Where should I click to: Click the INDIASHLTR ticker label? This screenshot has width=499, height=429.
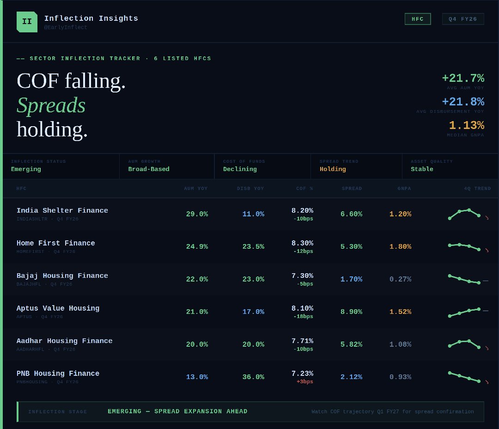[32, 219]
